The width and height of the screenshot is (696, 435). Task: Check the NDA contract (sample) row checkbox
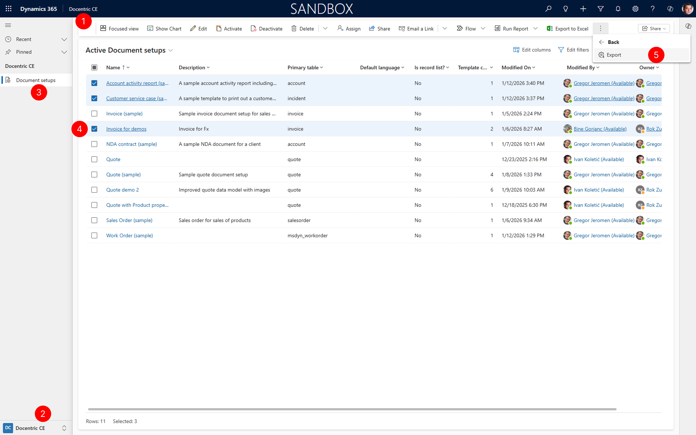pos(94,144)
